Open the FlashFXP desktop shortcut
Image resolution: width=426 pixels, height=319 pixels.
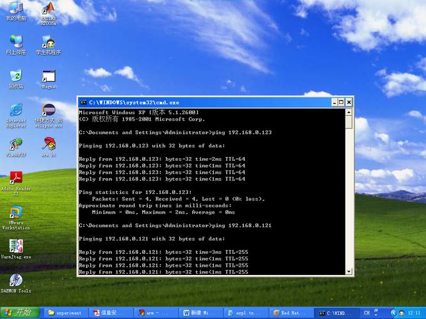(x=16, y=147)
